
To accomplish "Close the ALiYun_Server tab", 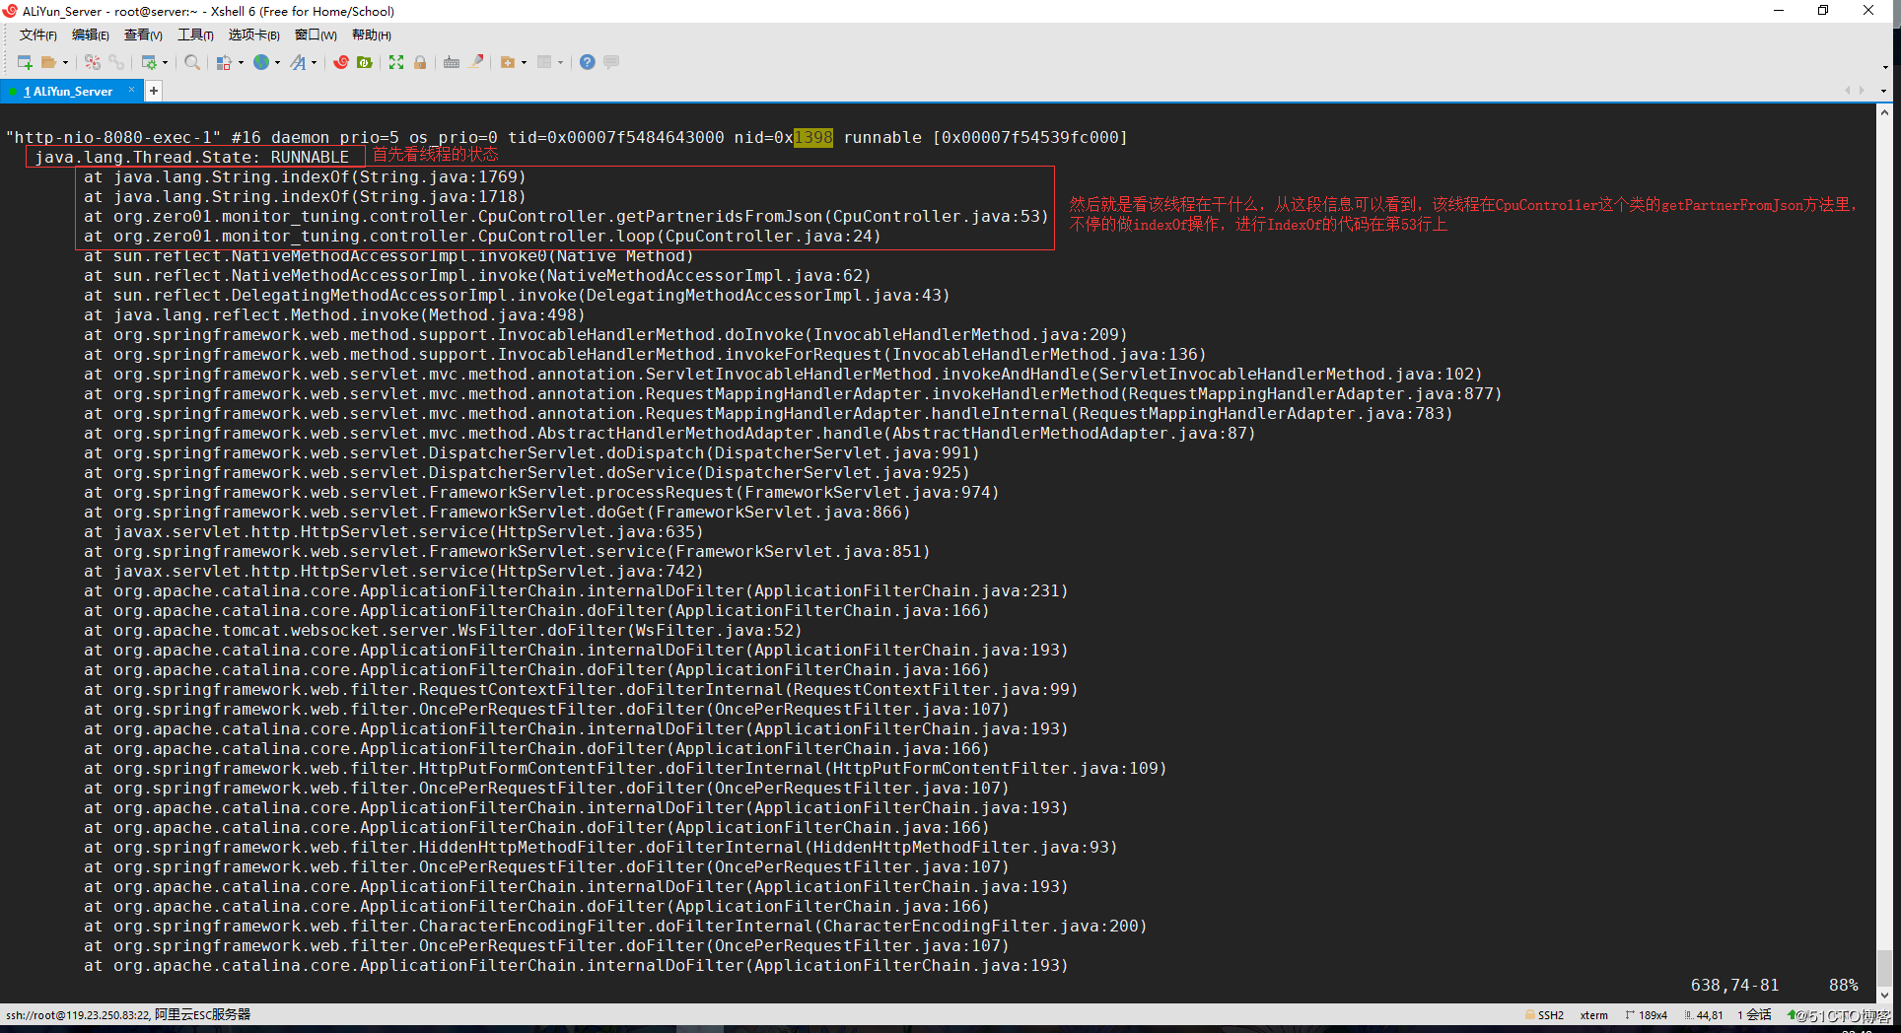I will pos(131,90).
